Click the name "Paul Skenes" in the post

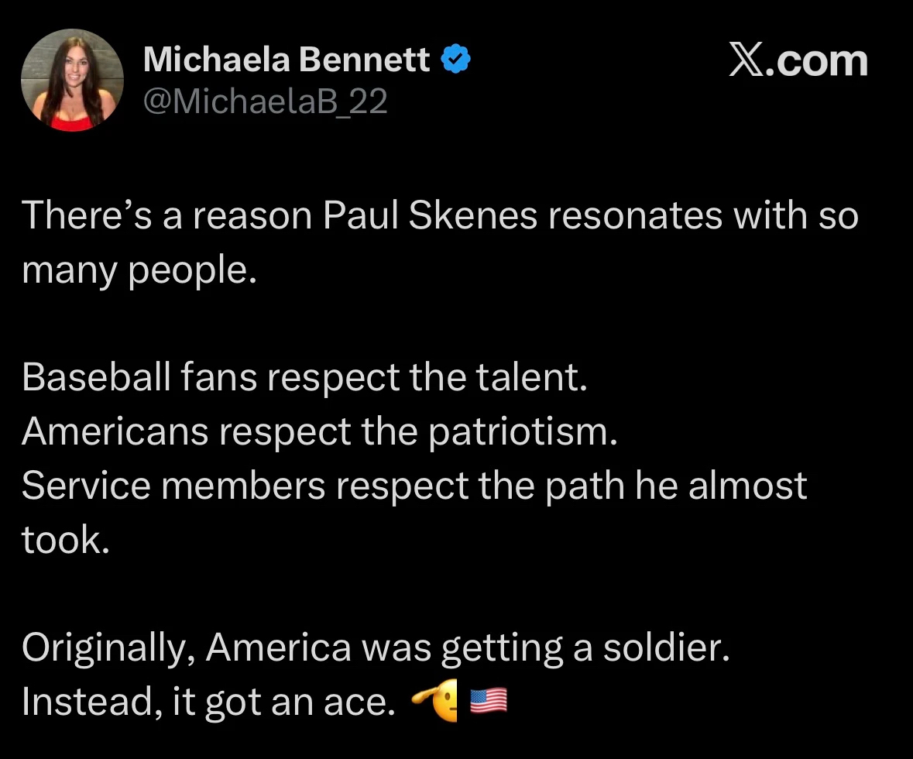pos(429,215)
